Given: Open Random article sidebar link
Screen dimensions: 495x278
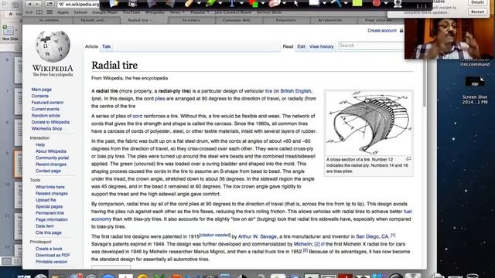Looking at the screenshot, I should (46, 116).
